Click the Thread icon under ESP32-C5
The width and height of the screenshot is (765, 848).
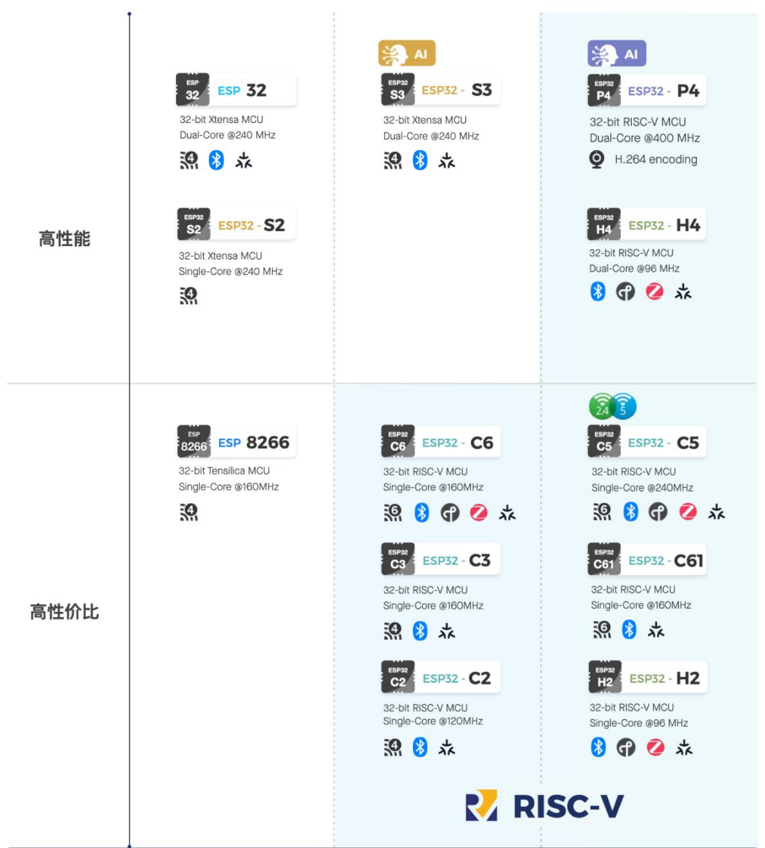pos(658,512)
